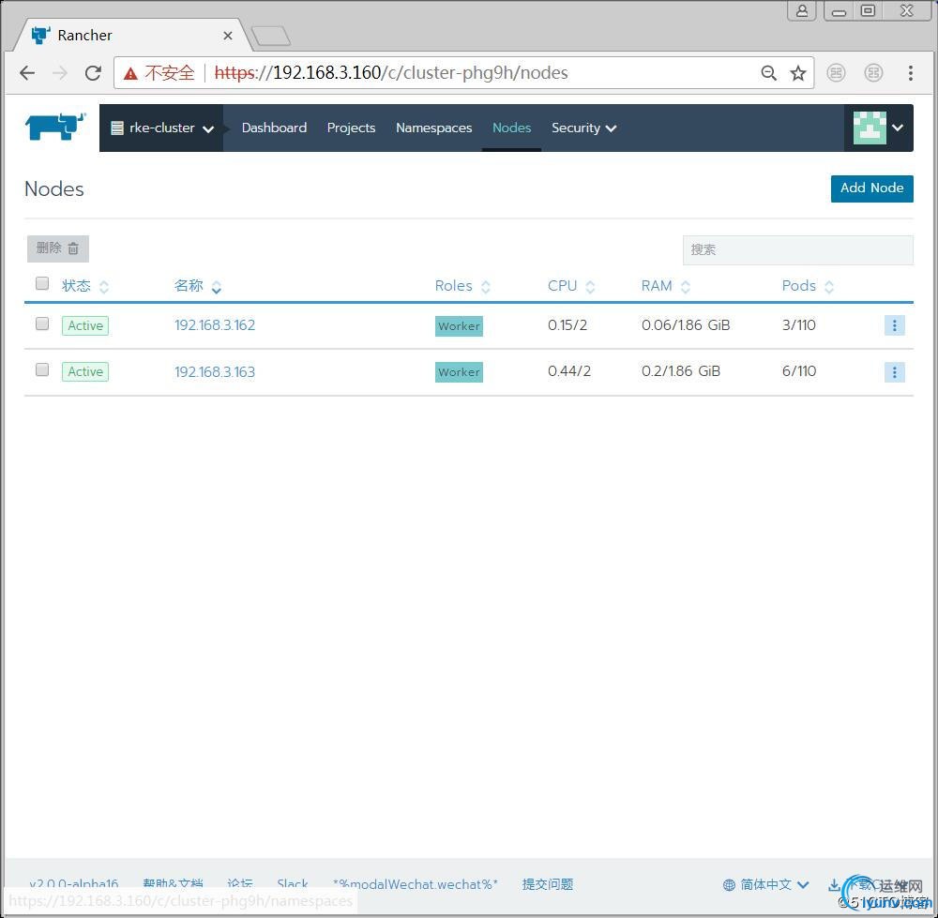Open the 论坛 forum footer link
This screenshot has width=938, height=918.
(x=240, y=884)
